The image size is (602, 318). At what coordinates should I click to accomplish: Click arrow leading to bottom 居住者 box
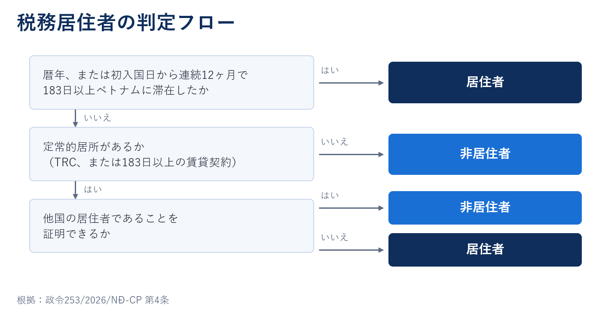coord(351,250)
